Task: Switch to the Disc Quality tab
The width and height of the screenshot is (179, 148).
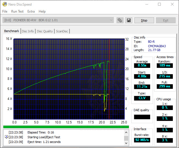Action: (45, 31)
